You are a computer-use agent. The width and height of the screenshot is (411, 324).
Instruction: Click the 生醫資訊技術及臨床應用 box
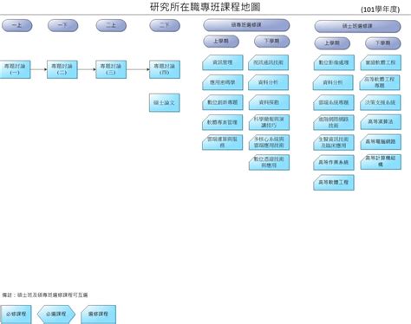point(334,143)
